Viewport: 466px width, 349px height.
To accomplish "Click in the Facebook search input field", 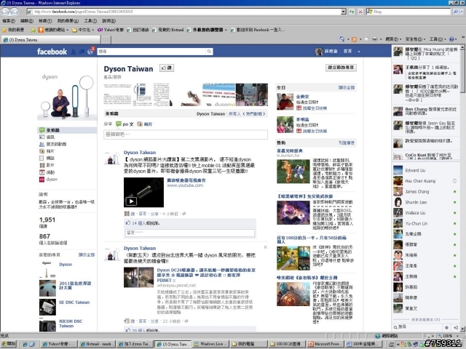I will click(151, 52).
